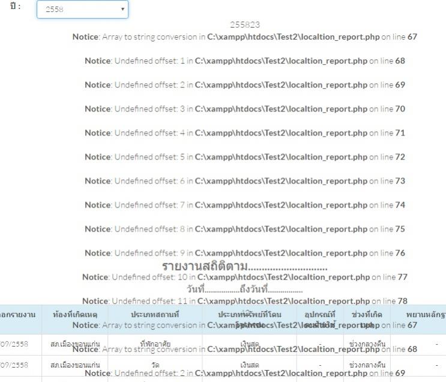This screenshot has height=382, width=446.
Task: Click 'Undefined offset: 2' notice above the table
Action: click(x=245, y=85)
